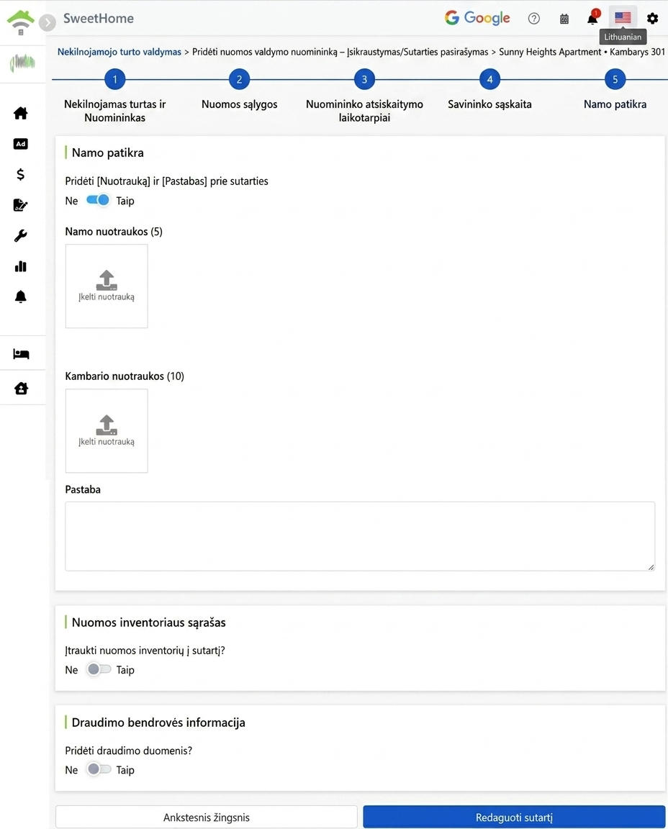668x829 pixels.
Task: Open the home icon in sidebar
Action: pos(21,112)
